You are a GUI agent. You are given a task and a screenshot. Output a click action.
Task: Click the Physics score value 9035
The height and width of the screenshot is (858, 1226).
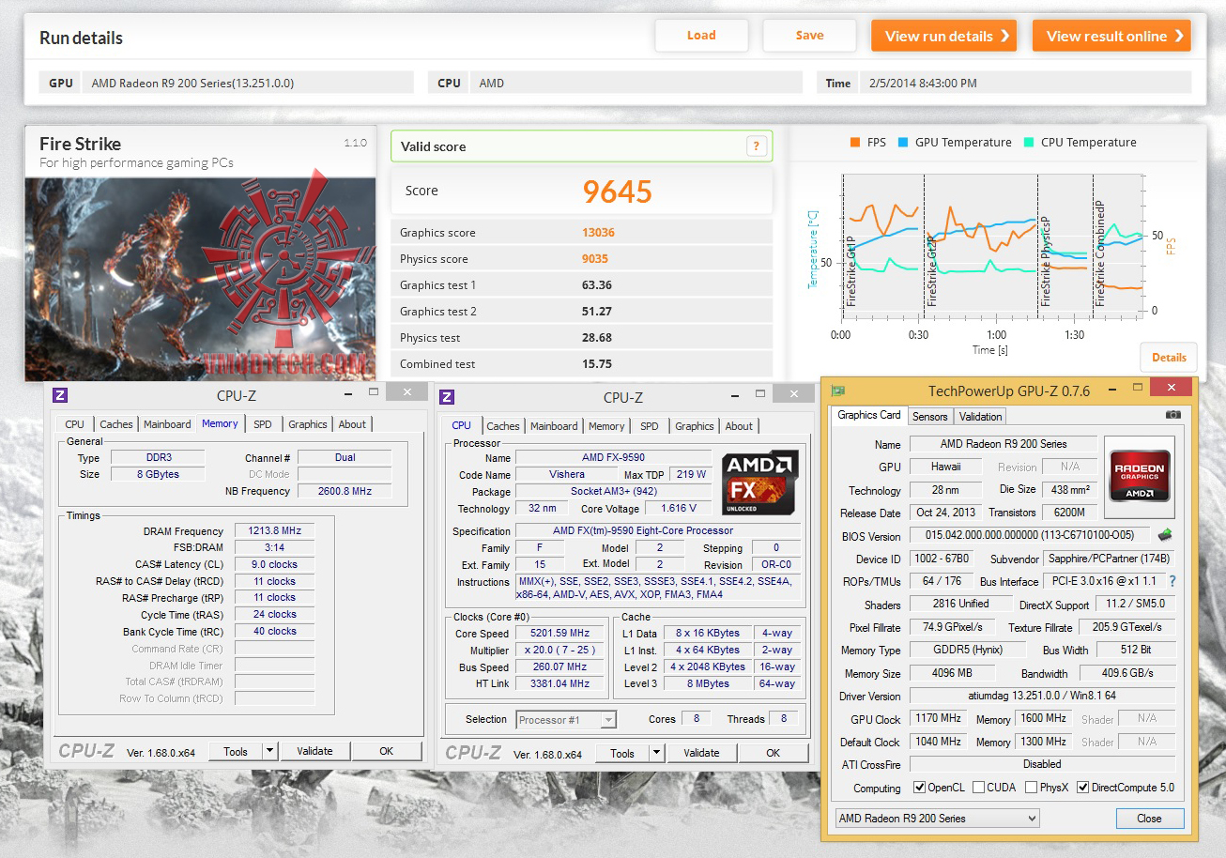(596, 259)
